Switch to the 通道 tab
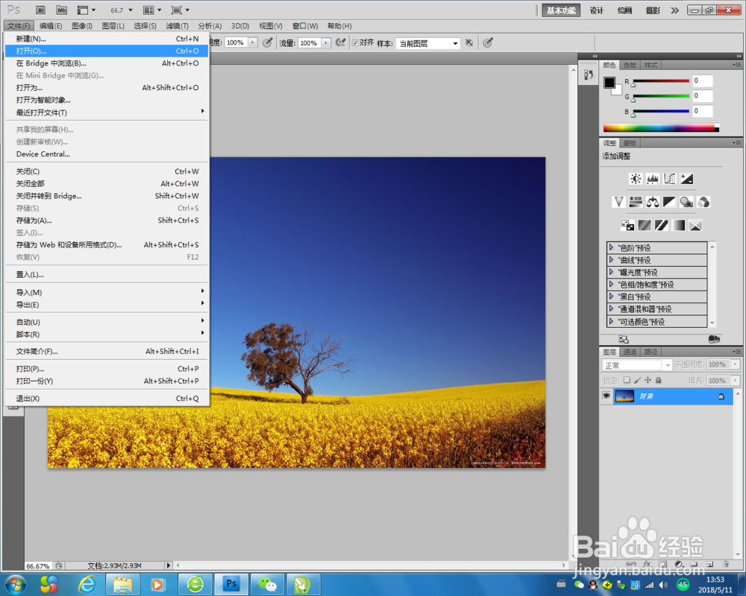This screenshot has height=596, width=746. click(x=630, y=352)
